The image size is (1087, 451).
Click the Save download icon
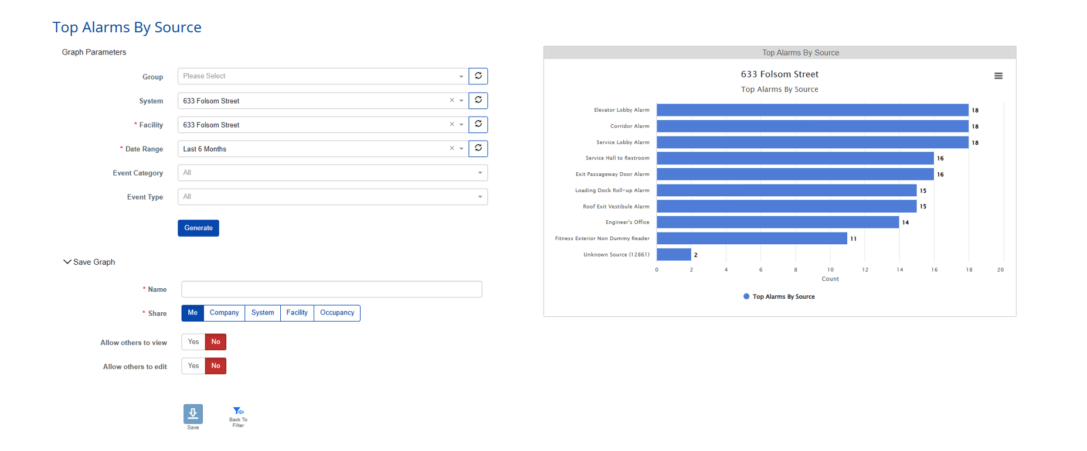tap(193, 414)
